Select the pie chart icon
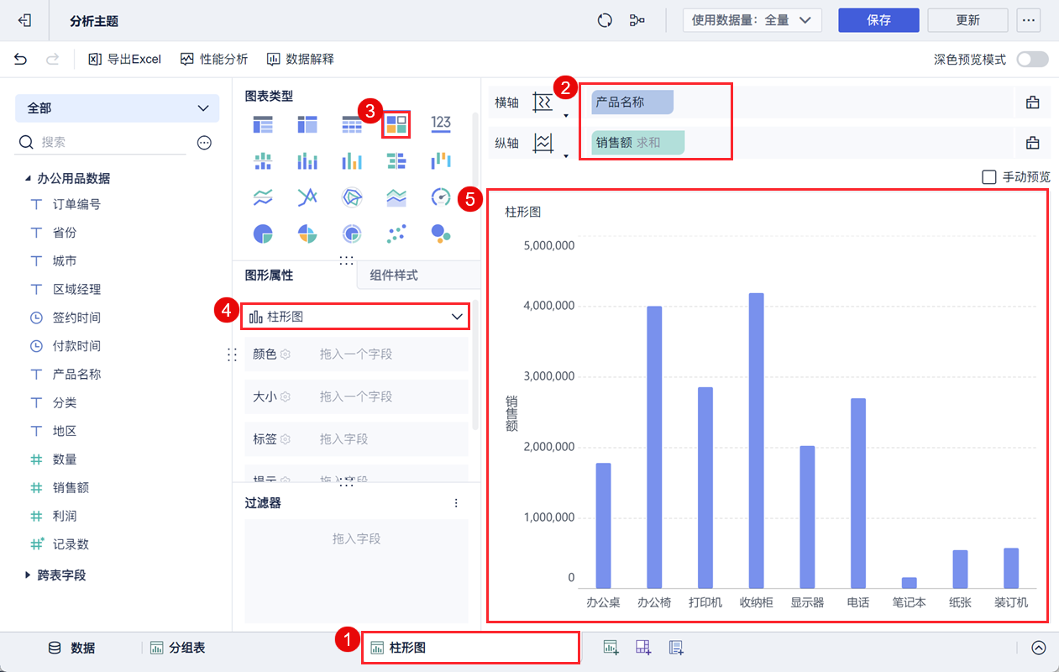The height and width of the screenshot is (672, 1059). 263,234
